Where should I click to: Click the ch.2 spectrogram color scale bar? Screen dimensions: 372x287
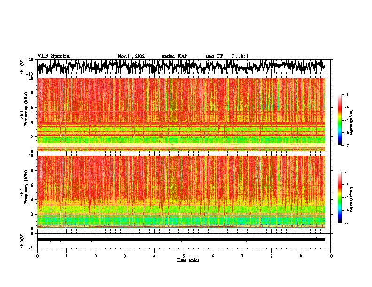[340, 197]
